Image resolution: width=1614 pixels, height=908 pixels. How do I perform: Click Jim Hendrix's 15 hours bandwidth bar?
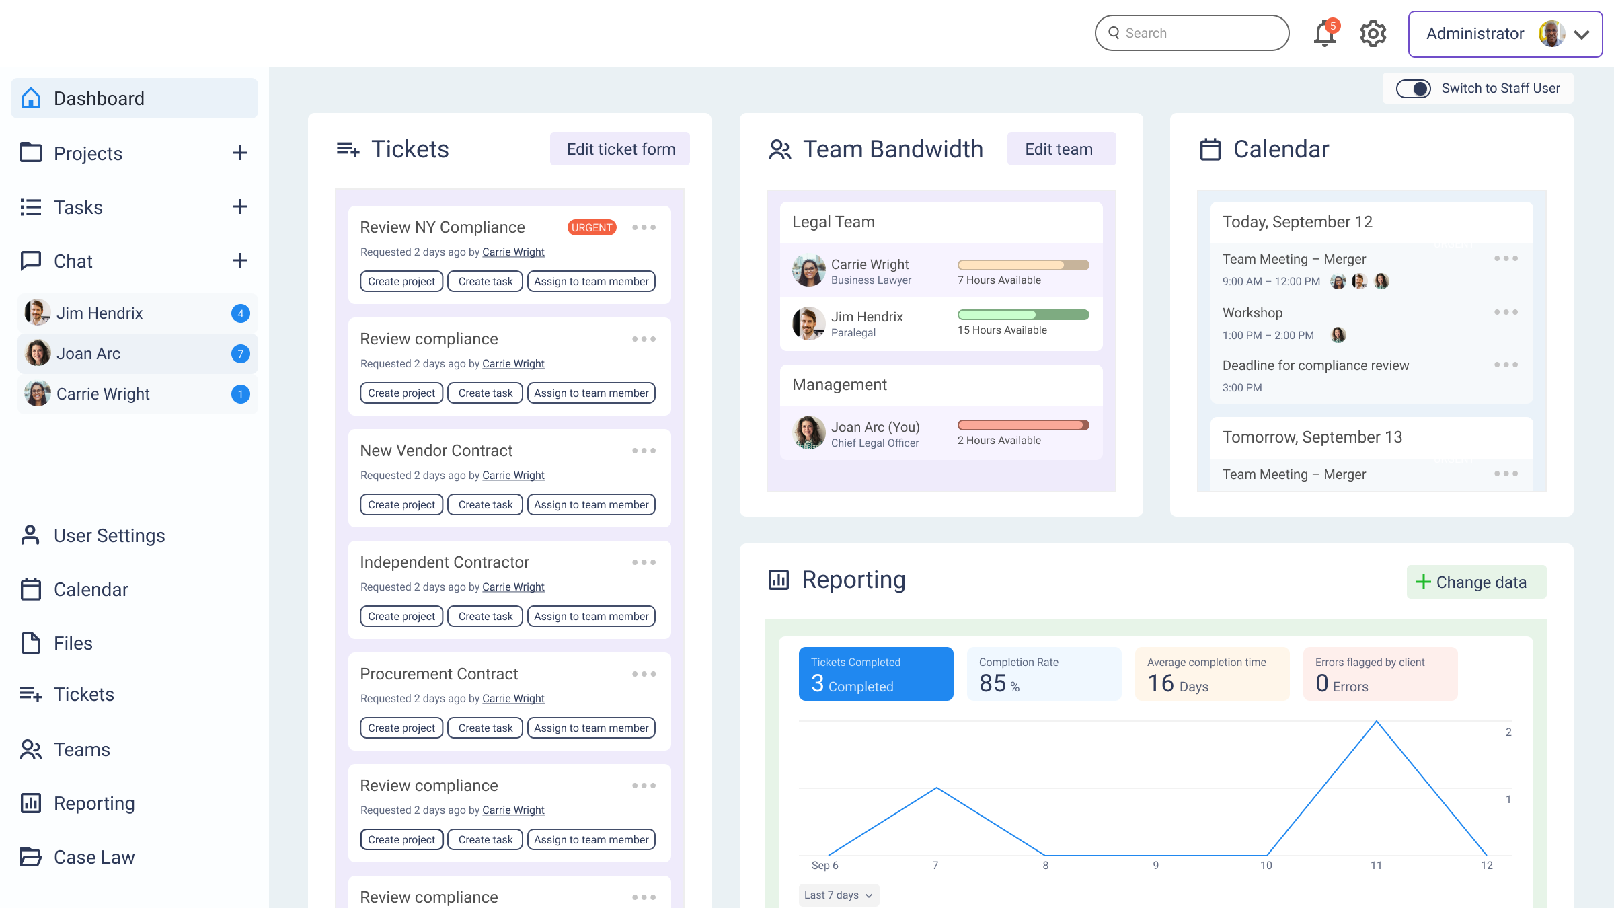tap(1023, 315)
